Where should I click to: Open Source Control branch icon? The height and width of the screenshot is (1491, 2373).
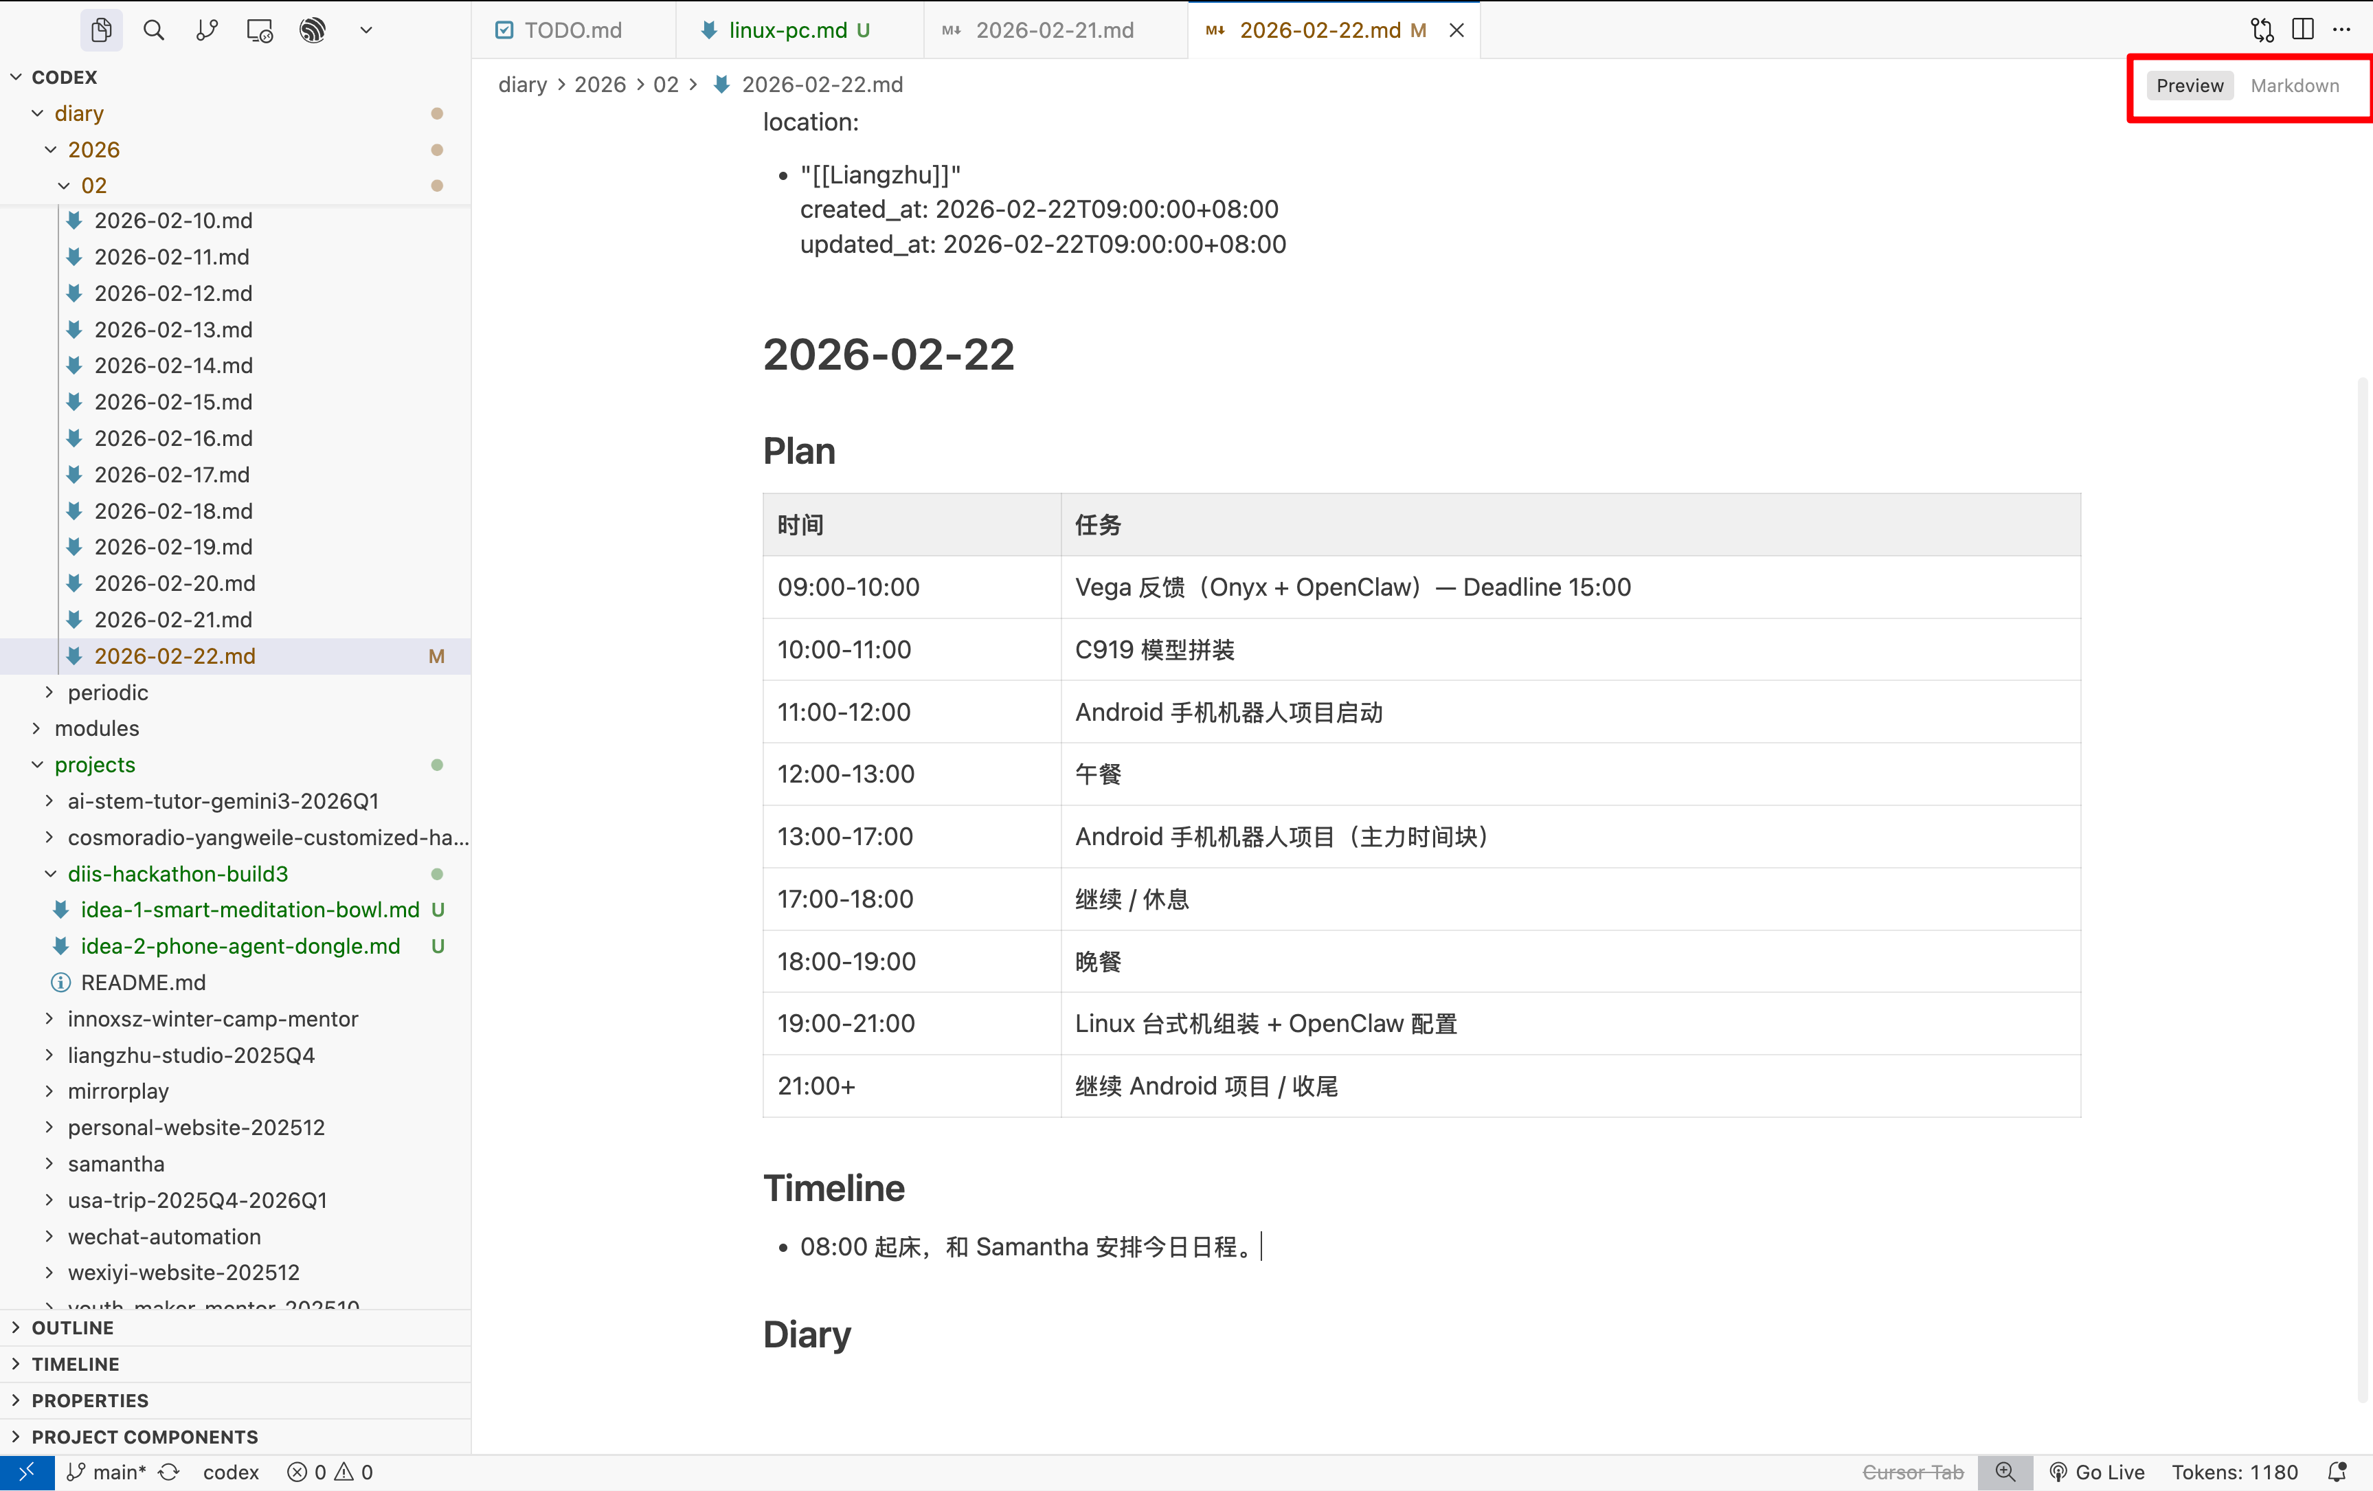click(207, 30)
